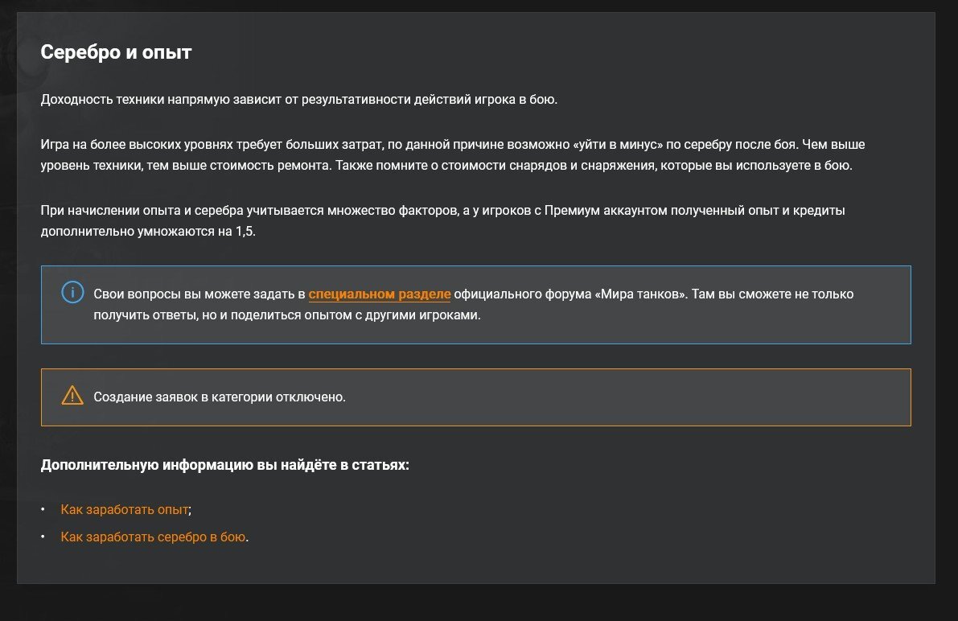Click the bullet before «Как заработать серебро в бою»

click(43, 537)
